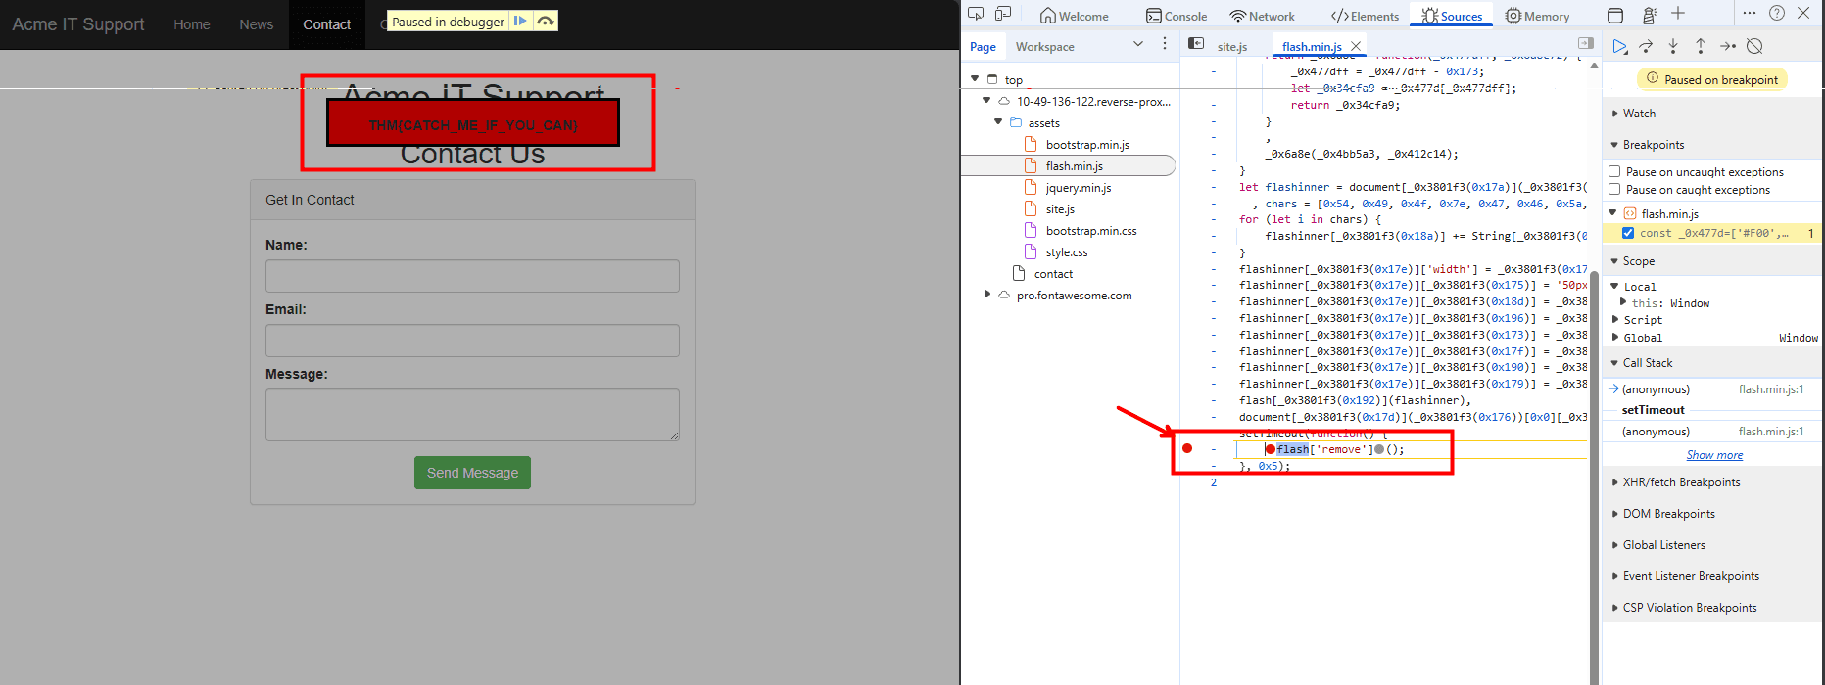Uncheck the flash.min.js breakpoint checkbox
The height and width of the screenshot is (685, 1825).
point(1628,233)
